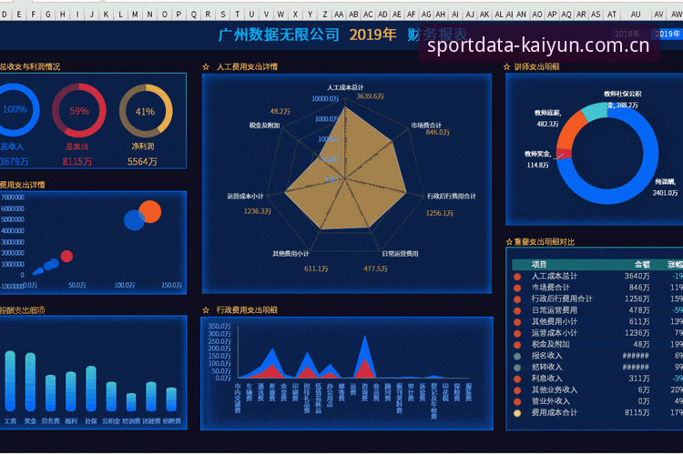683x455 pixels.
Task: Select column header D
Action: pos(5,15)
